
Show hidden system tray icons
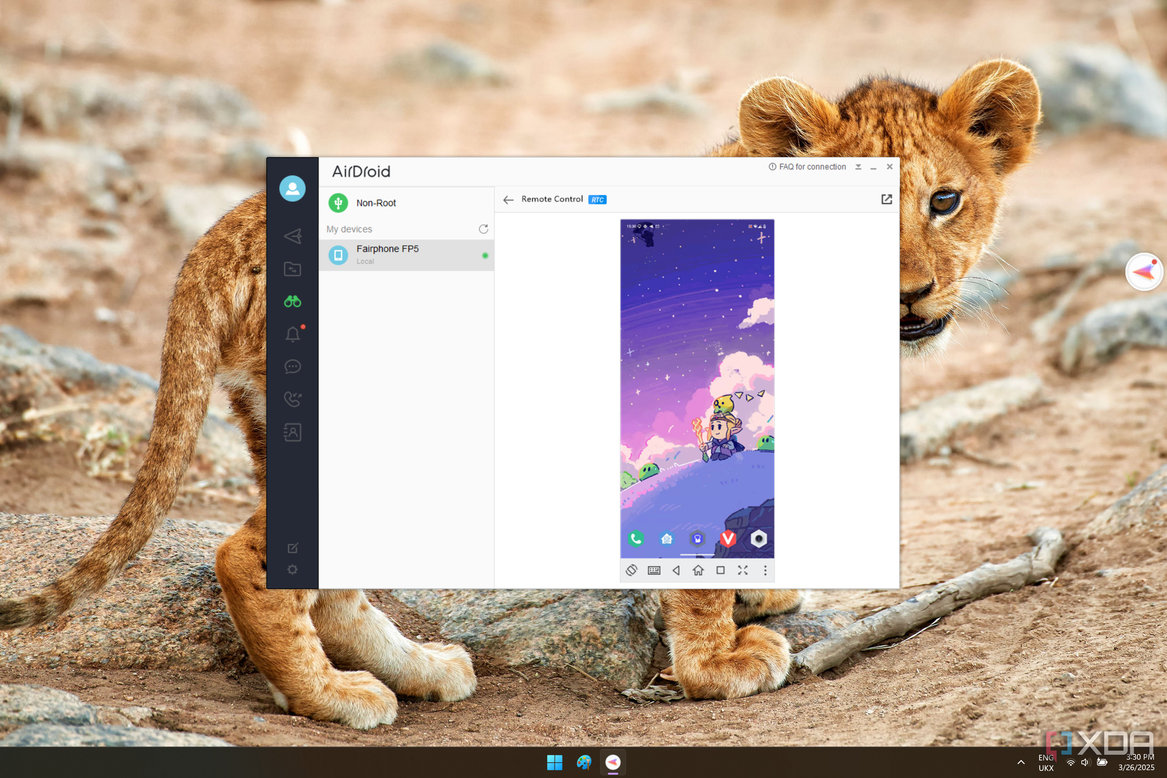(1021, 762)
